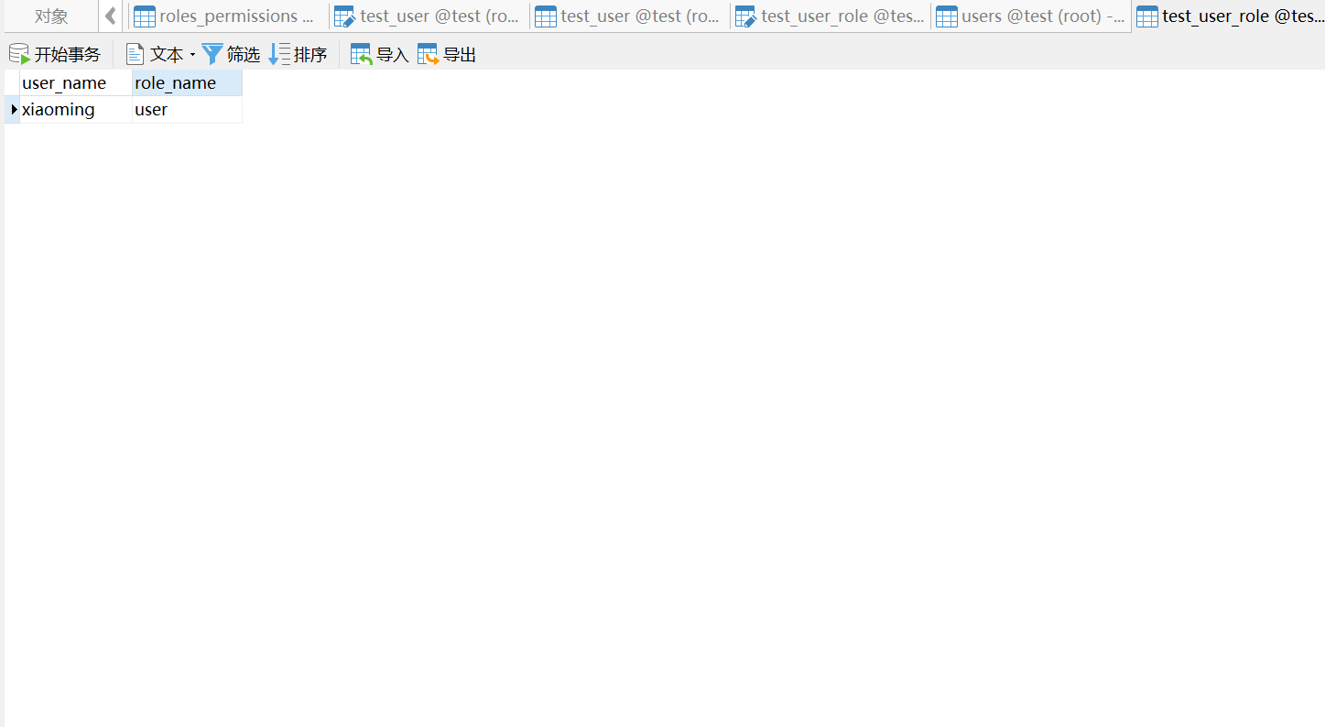This screenshot has height=727, width=1325.
Task: Open the test_user tab with pencil design icon
Action: (429, 16)
